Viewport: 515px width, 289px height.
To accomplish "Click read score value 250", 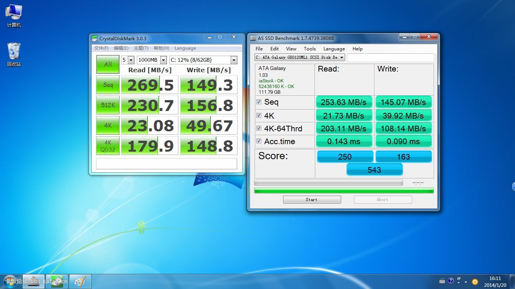I will pyautogui.click(x=345, y=157).
